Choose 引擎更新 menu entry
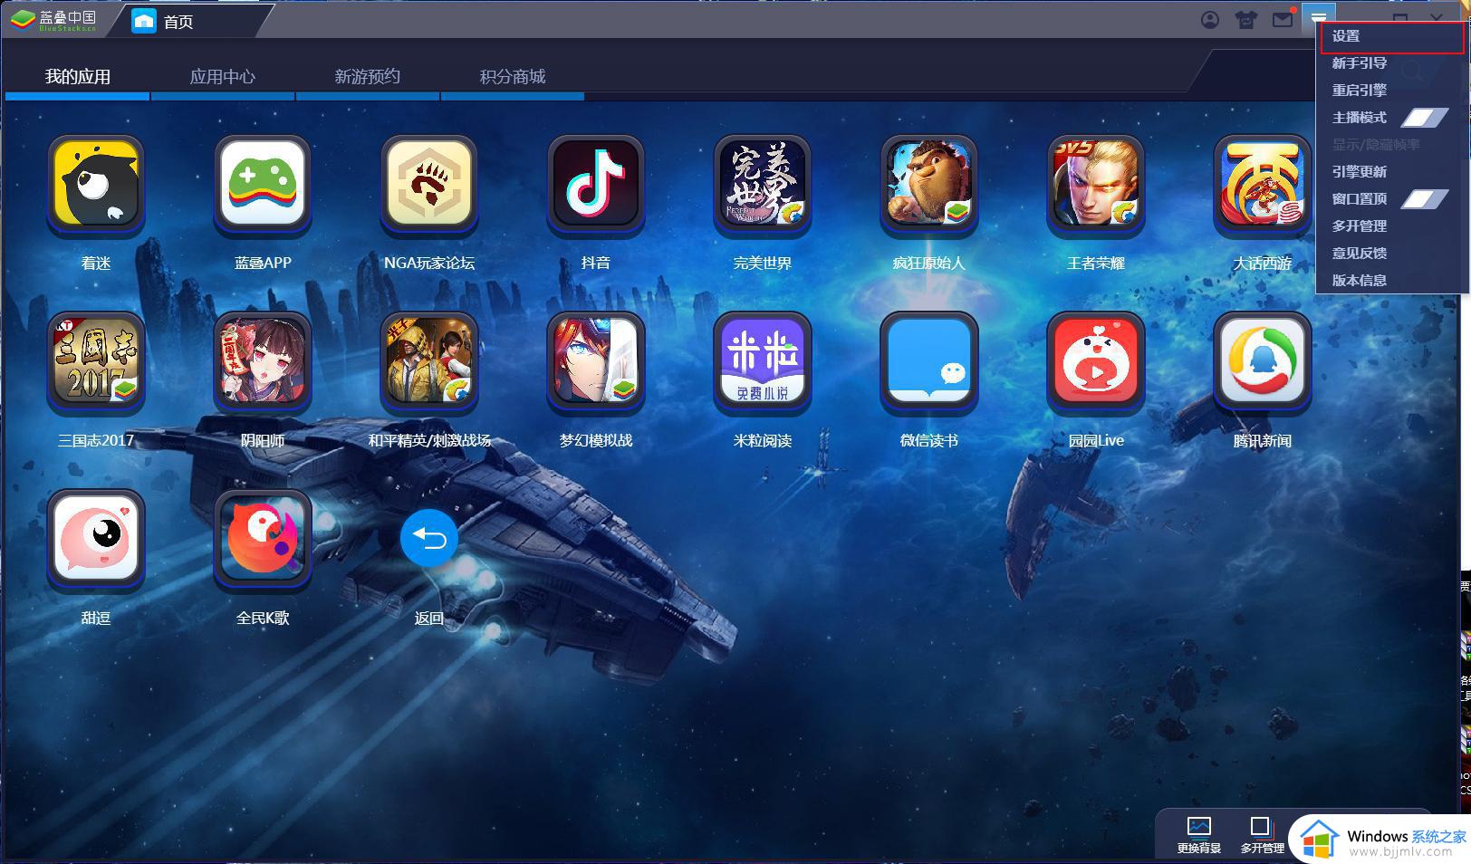1471x864 pixels. pos(1360,172)
